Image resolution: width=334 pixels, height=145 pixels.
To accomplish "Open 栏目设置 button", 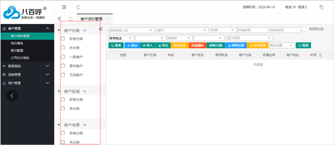I will click(x=258, y=45).
